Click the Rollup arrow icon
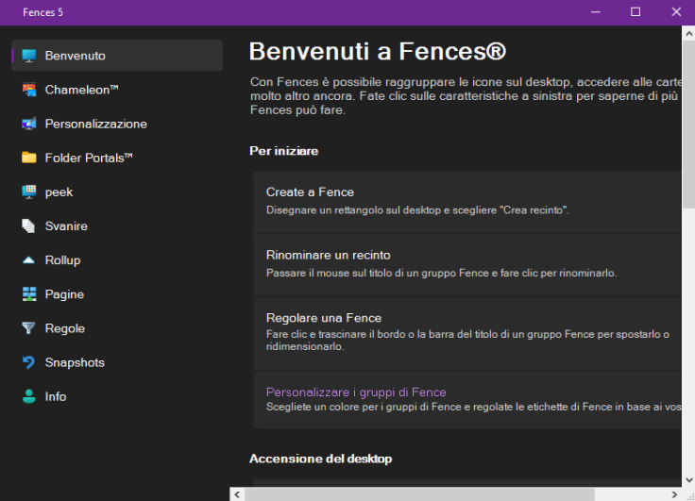695x501 pixels. tap(29, 260)
